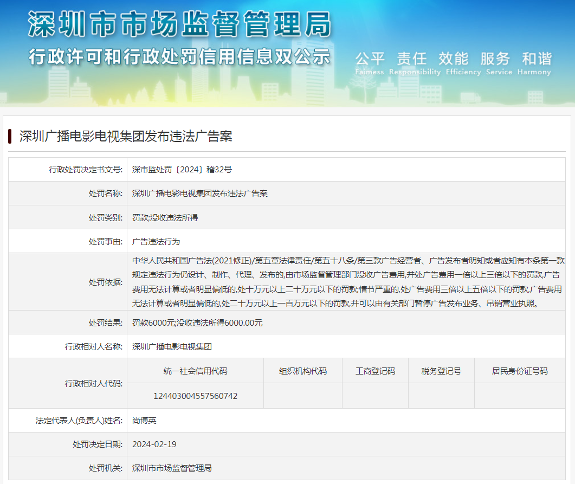Click the 公平 Fairness slogan text

pos(370,63)
